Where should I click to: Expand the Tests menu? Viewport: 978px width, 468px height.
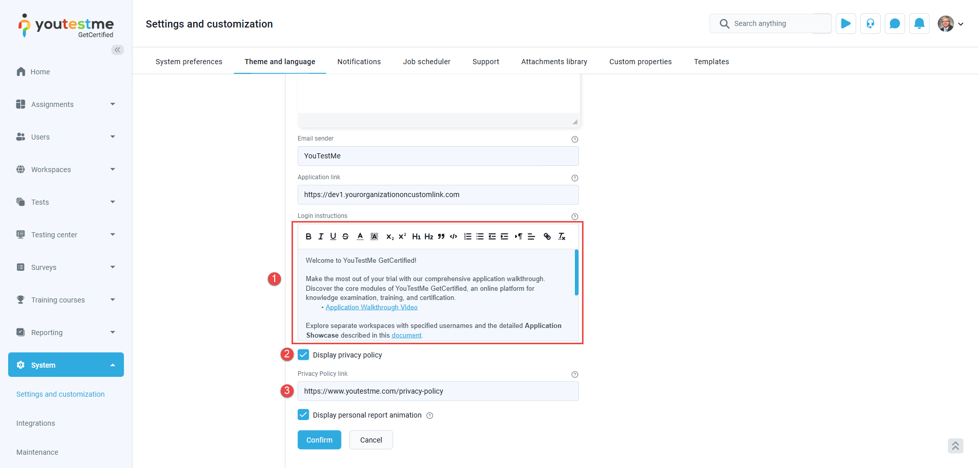pyautogui.click(x=66, y=202)
